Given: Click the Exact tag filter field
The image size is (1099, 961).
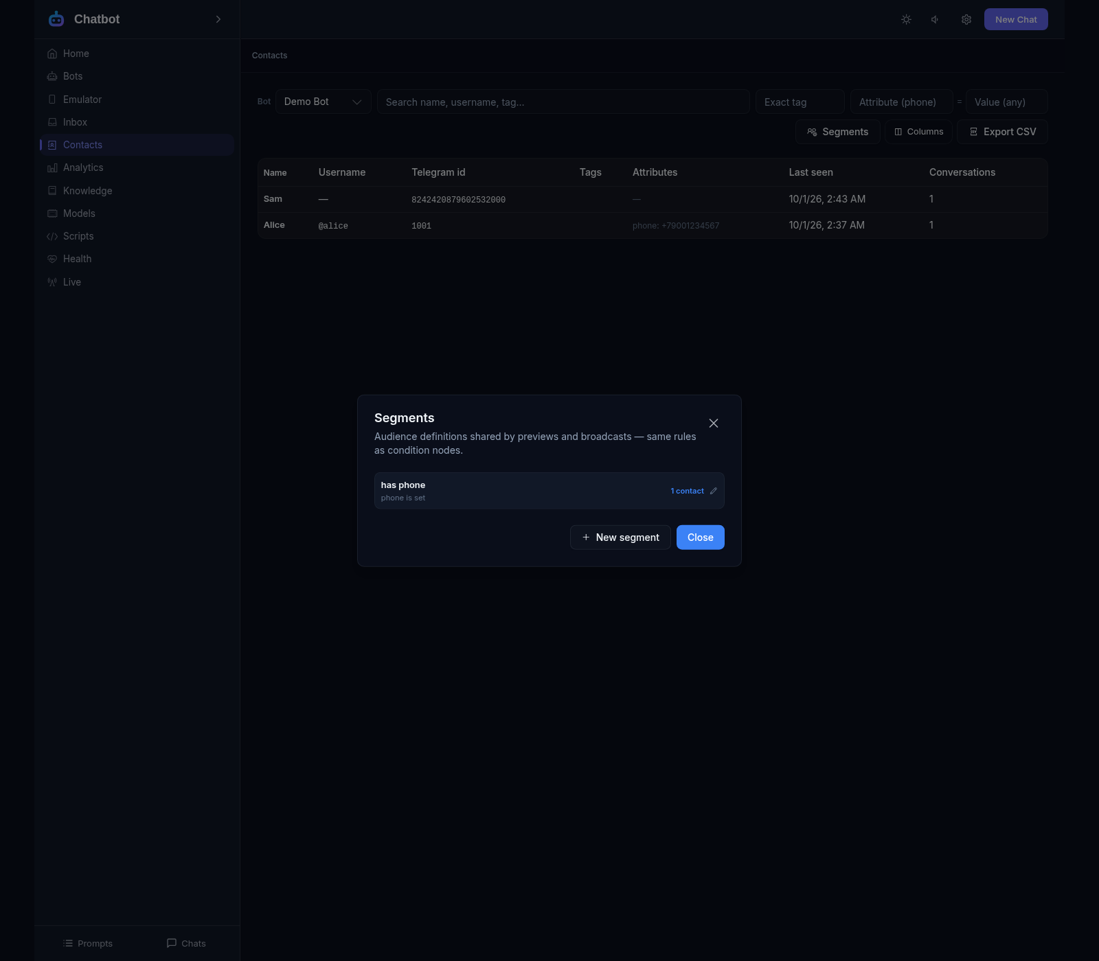Looking at the screenshot, I should (x=800, y=102).
